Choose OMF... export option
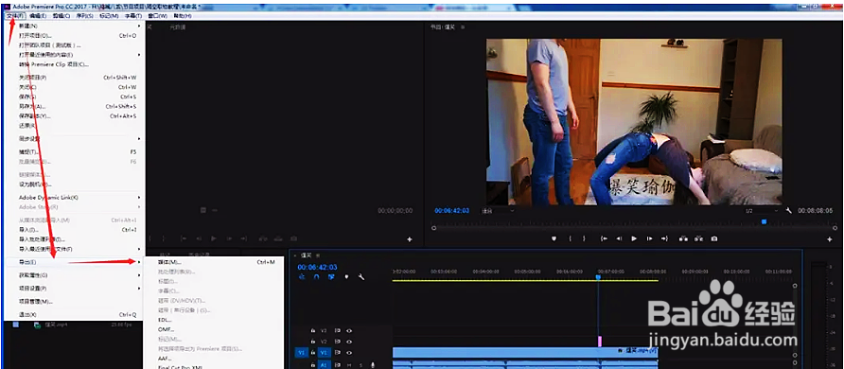The height and width of the screenshot is (369, 844). point(214,329)
